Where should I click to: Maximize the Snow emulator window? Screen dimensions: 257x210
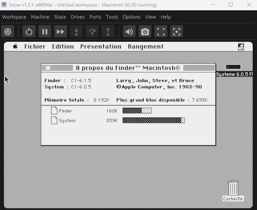(231, 5)
